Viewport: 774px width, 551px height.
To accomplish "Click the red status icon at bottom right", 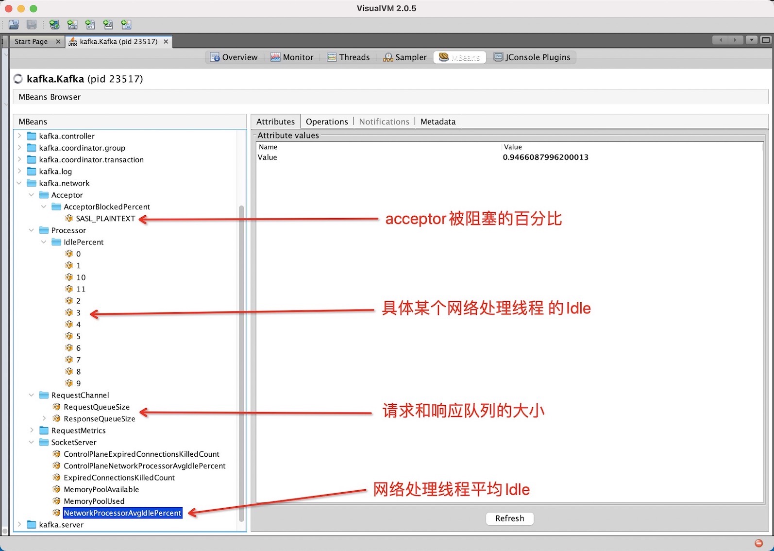I will point(758,543).
